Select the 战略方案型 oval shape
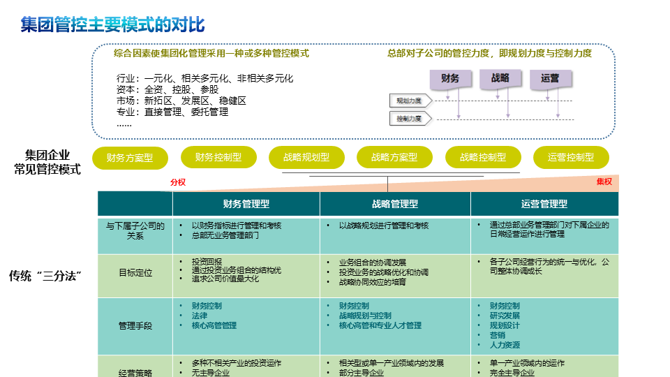 [x=394, y=157]
